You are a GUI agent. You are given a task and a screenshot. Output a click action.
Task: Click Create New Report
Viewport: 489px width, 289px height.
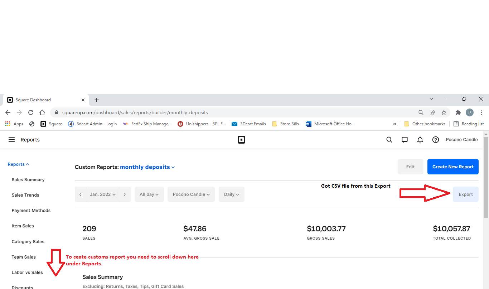tap(452, 167)
